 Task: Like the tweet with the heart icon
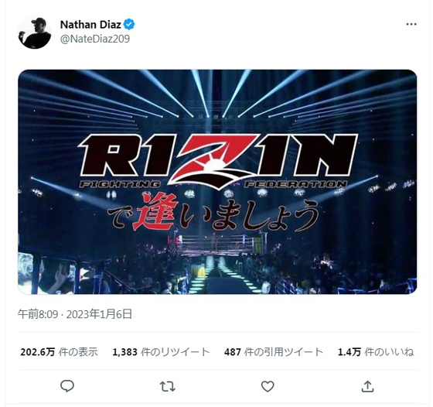(268, 387)
